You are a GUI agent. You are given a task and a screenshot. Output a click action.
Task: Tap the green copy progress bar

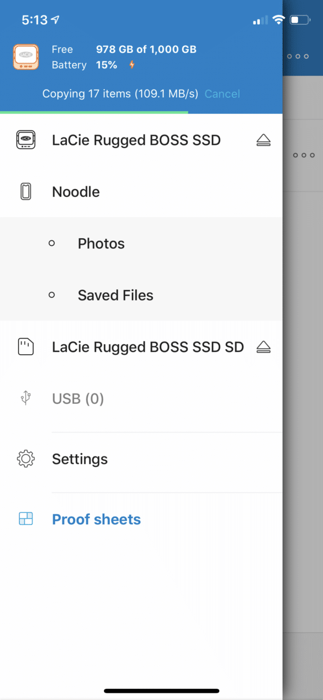94,112
